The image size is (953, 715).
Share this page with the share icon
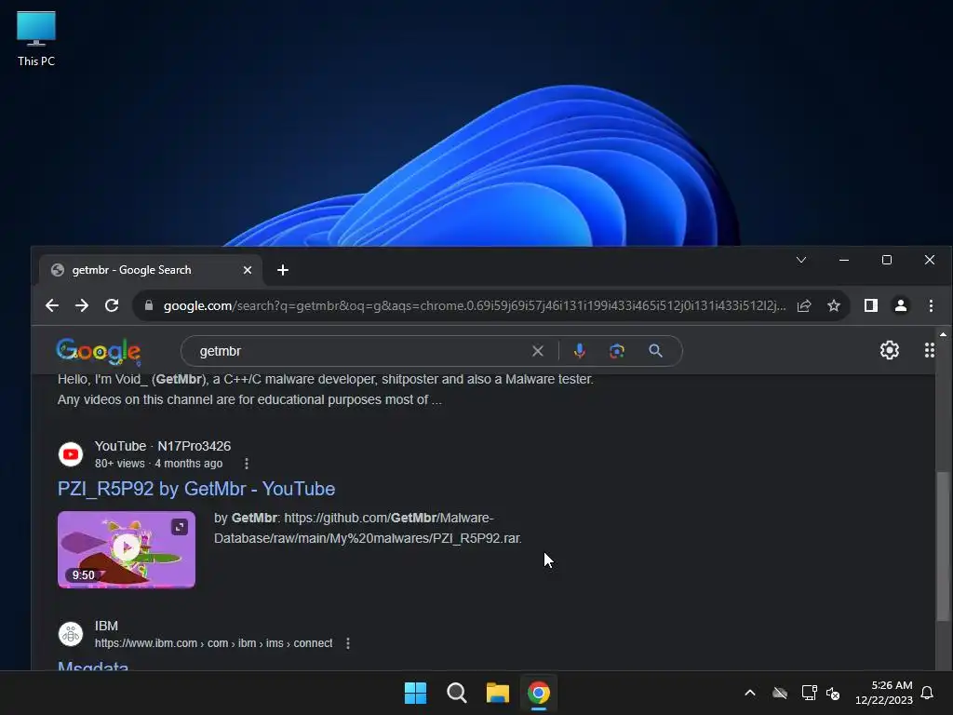pos(804,305)
